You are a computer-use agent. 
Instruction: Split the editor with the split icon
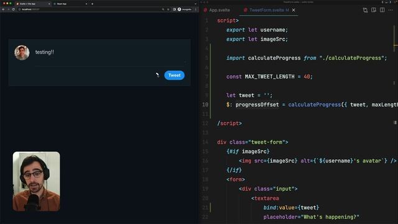(382, 10)
